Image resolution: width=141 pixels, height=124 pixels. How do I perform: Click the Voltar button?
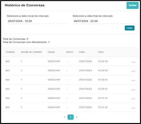[132, 5]
